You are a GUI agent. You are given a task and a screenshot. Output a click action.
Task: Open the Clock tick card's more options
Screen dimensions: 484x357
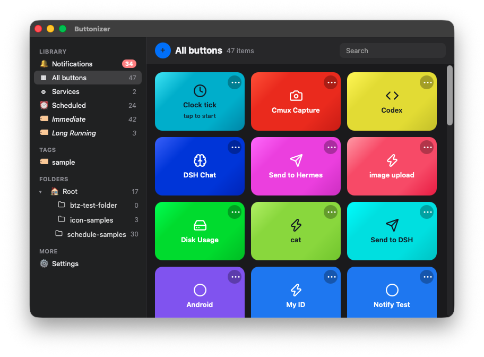click(x=235, y=82)
